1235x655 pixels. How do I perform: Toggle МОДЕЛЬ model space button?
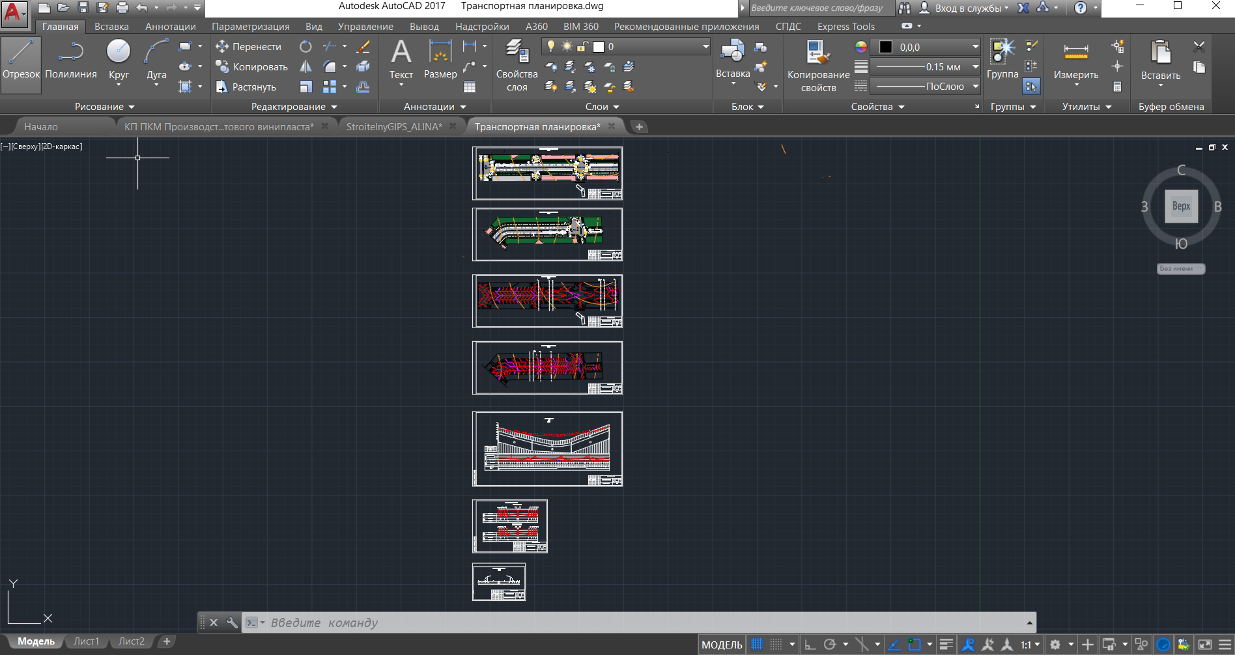[722, 645]
